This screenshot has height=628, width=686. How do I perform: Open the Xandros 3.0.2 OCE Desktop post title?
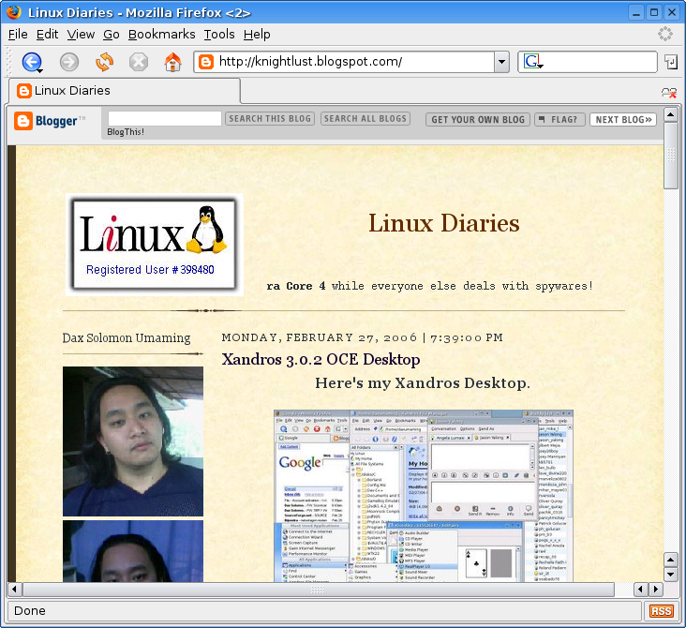pyautogui.click(x=321, y=359)
